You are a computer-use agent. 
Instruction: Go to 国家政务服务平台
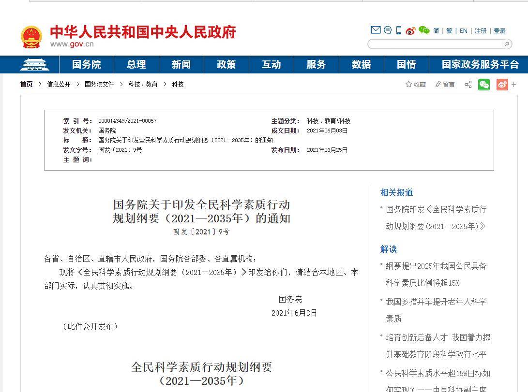click(480, 64)
